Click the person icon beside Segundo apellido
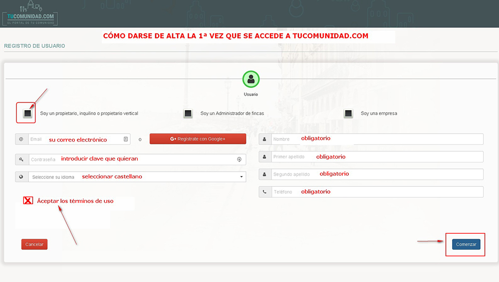The image size is (499, 282). tap(265, 174)
